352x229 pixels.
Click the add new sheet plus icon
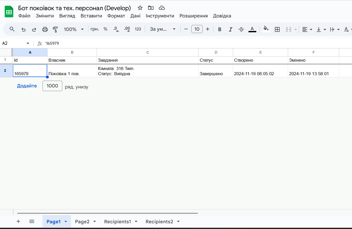click(x=18, y=221)
